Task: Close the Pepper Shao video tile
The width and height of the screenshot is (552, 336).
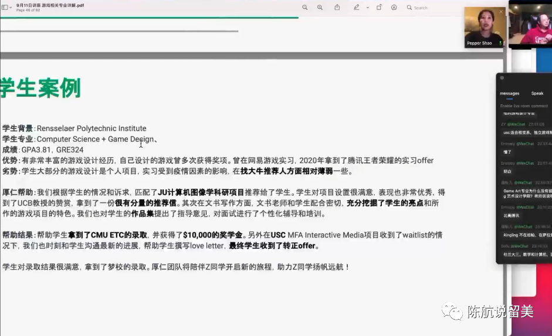Action: click(x=501, y=12)
